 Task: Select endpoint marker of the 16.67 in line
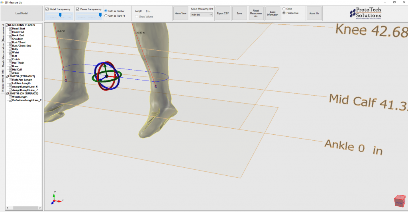(66, 80)
